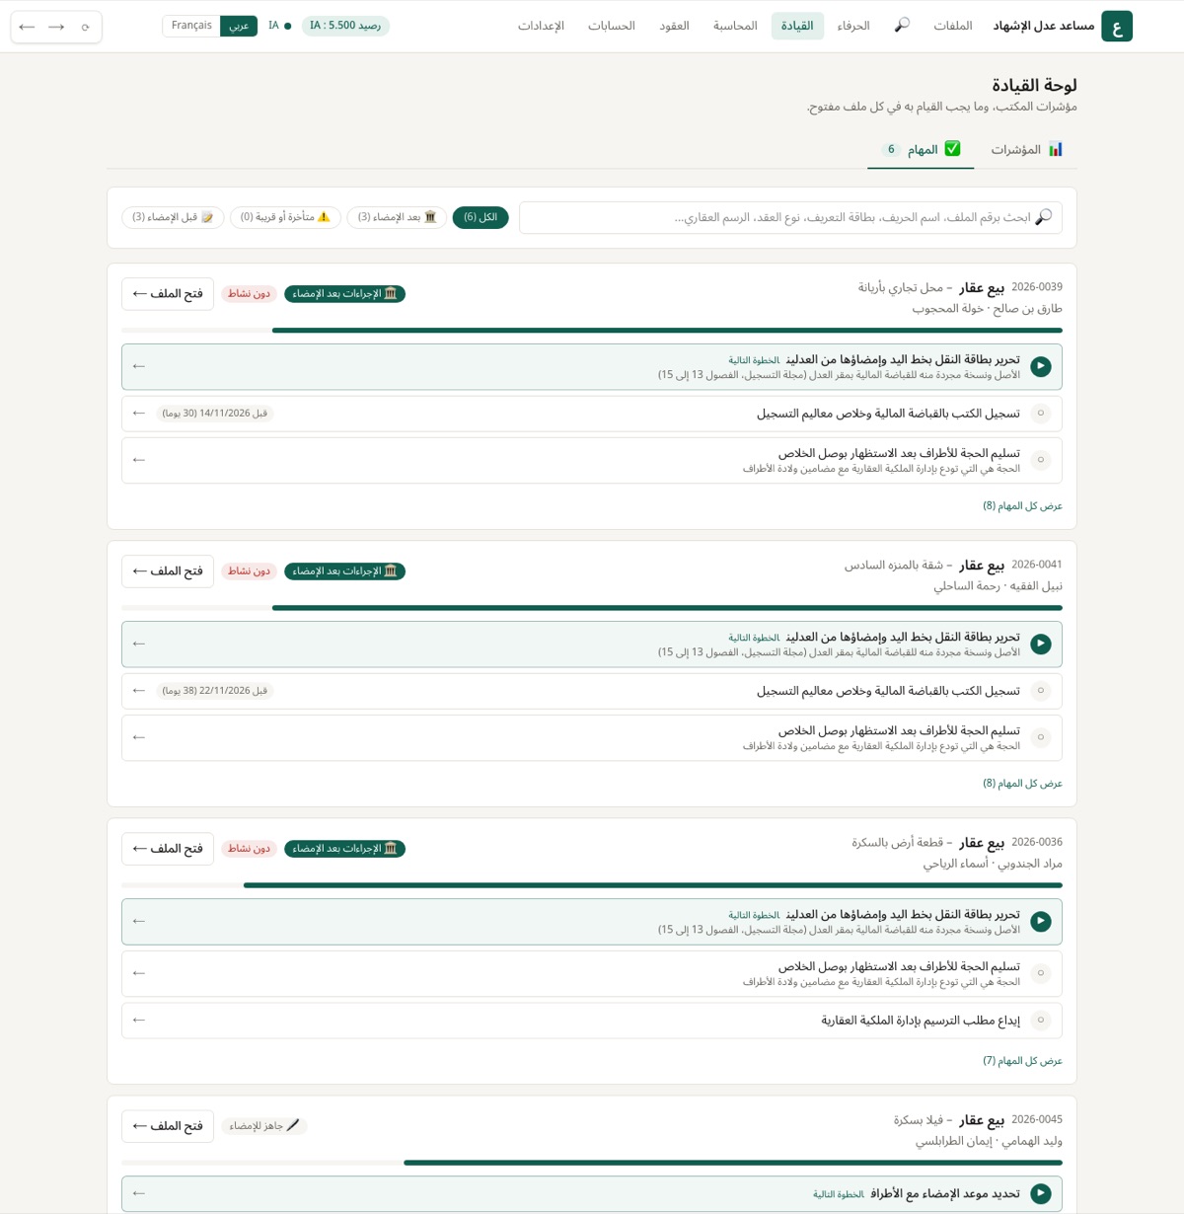Viewport: 1184px width, 1214px height.
Task: Click دون نشاط badge on file 2026-0041
Action: coord(250,571)
